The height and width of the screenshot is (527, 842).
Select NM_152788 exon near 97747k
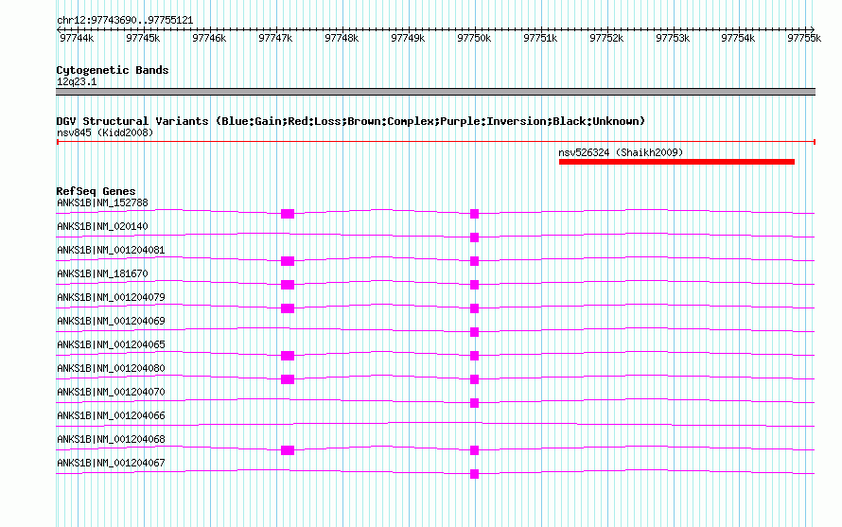click(x=288, y=214)
